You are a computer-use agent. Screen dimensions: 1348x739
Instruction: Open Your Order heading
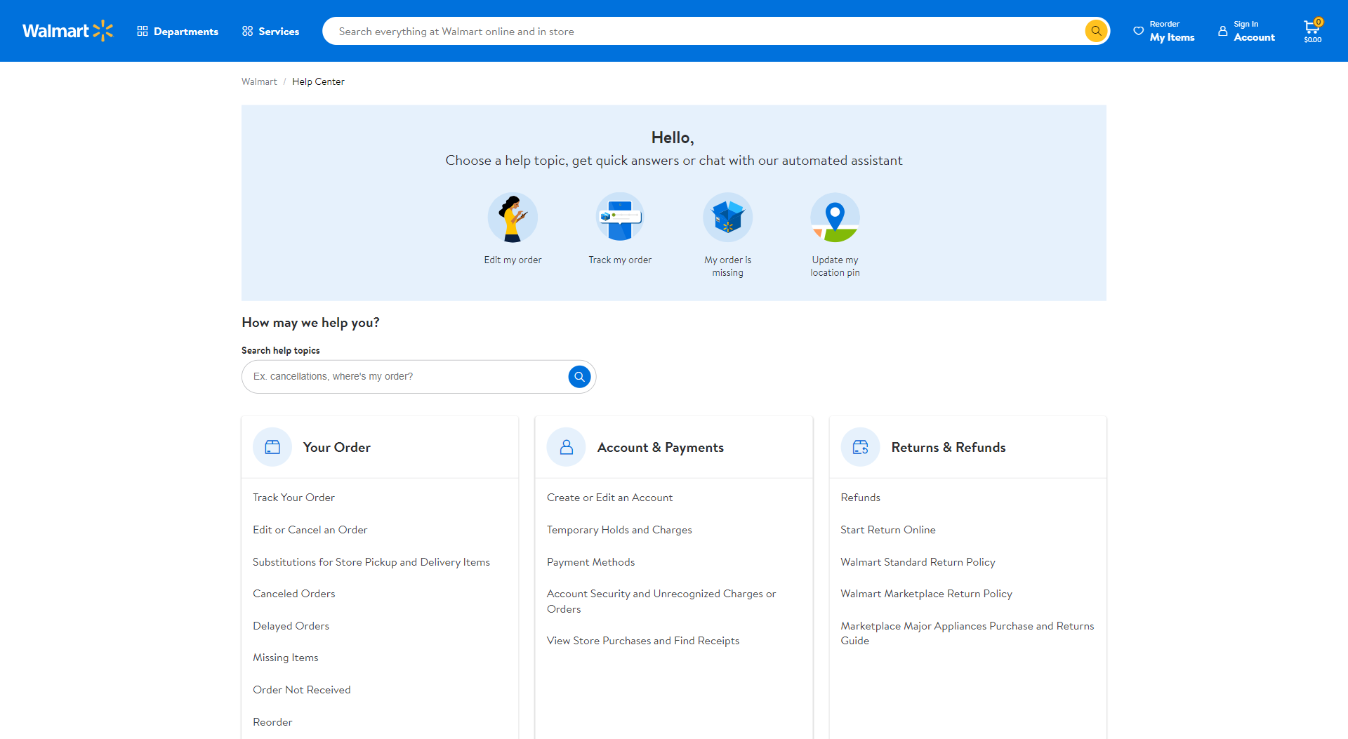point(337,447)
